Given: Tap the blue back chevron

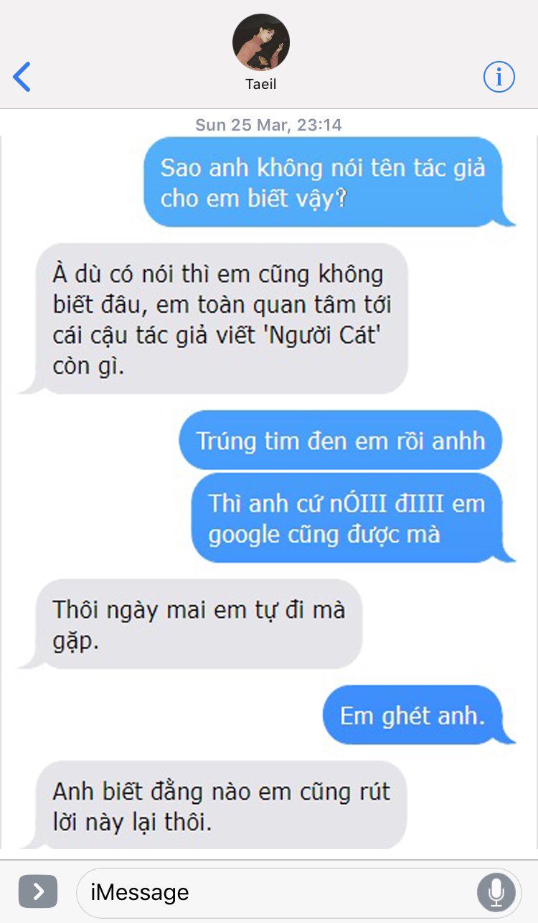Looking at the screenshot, I should 22,77.
